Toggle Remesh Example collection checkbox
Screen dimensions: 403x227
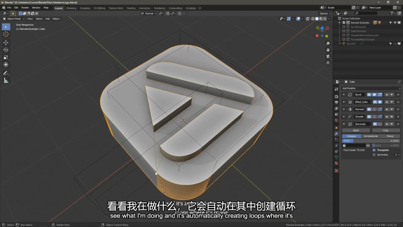pyautogui.click(x=344, y=23)
